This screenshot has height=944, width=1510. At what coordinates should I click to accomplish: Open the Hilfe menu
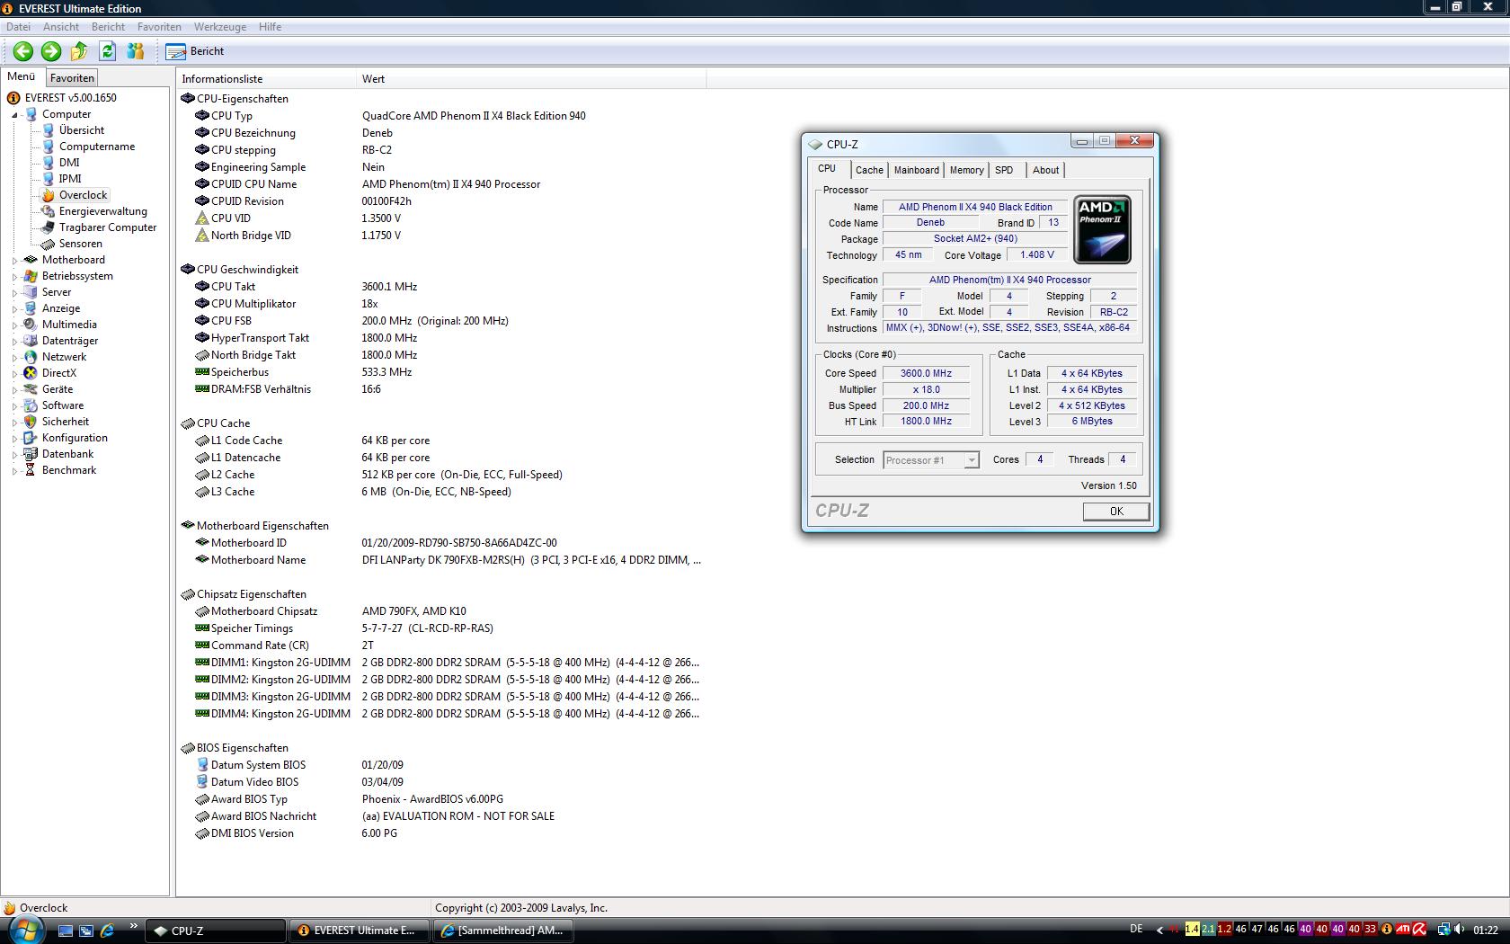tap(270, 27)
